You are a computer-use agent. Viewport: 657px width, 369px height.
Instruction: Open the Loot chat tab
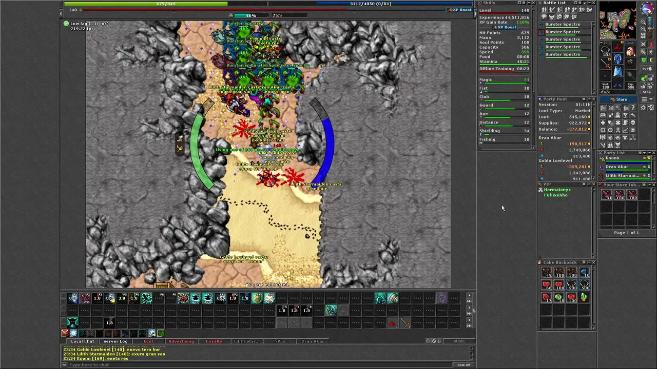148,341
